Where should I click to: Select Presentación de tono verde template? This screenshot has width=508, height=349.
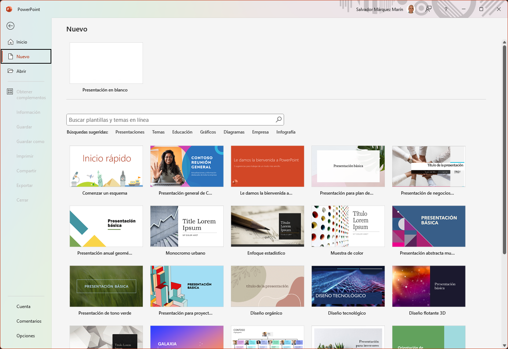[106, 286]
